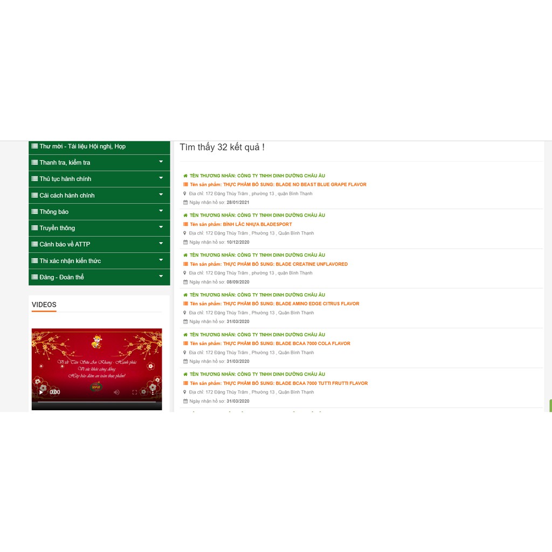
Task: Click home icon in BCAA 7000 COLA result
Action: pyautogui.click(x=185, y=334)
